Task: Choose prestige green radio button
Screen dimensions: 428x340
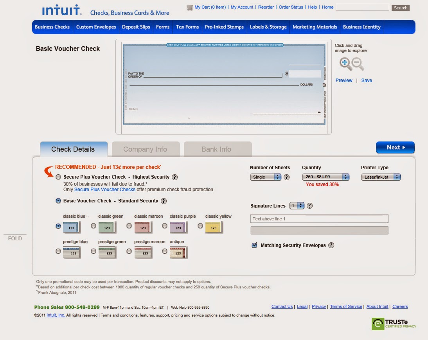Action: pyautogui.click(x=94, y=251)
